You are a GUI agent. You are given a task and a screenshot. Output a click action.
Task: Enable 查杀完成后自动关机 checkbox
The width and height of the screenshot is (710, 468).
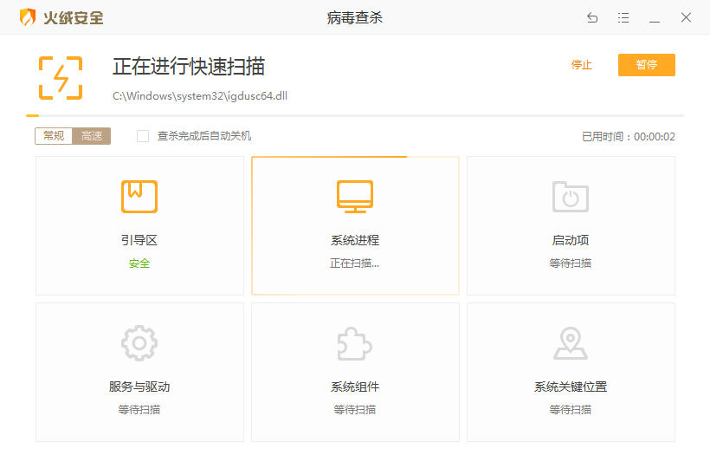coord(143,136)
